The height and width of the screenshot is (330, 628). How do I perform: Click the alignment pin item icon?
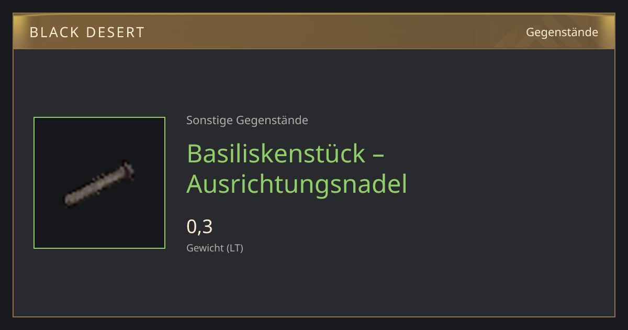99,184
